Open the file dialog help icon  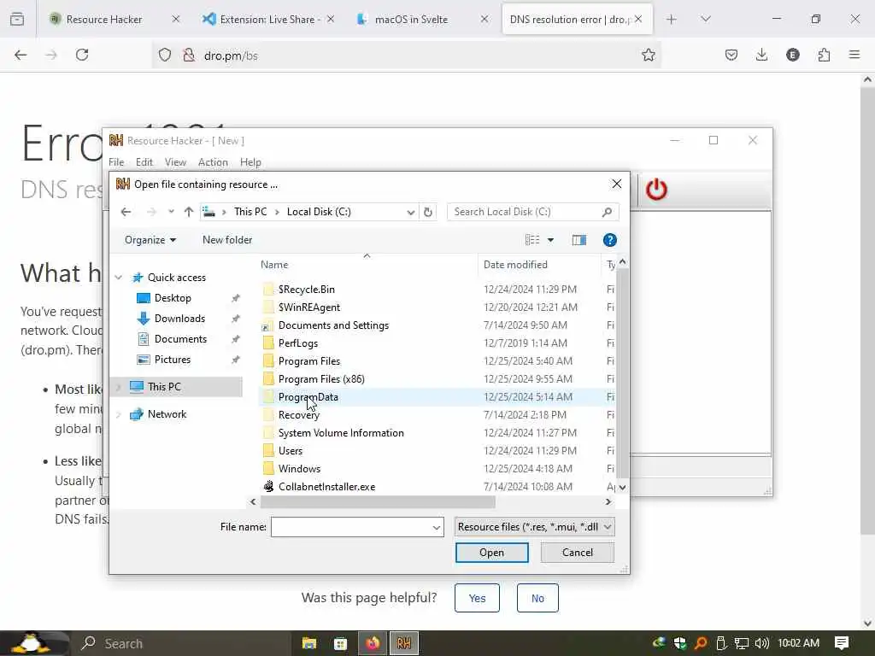click(x=610, y=240)
